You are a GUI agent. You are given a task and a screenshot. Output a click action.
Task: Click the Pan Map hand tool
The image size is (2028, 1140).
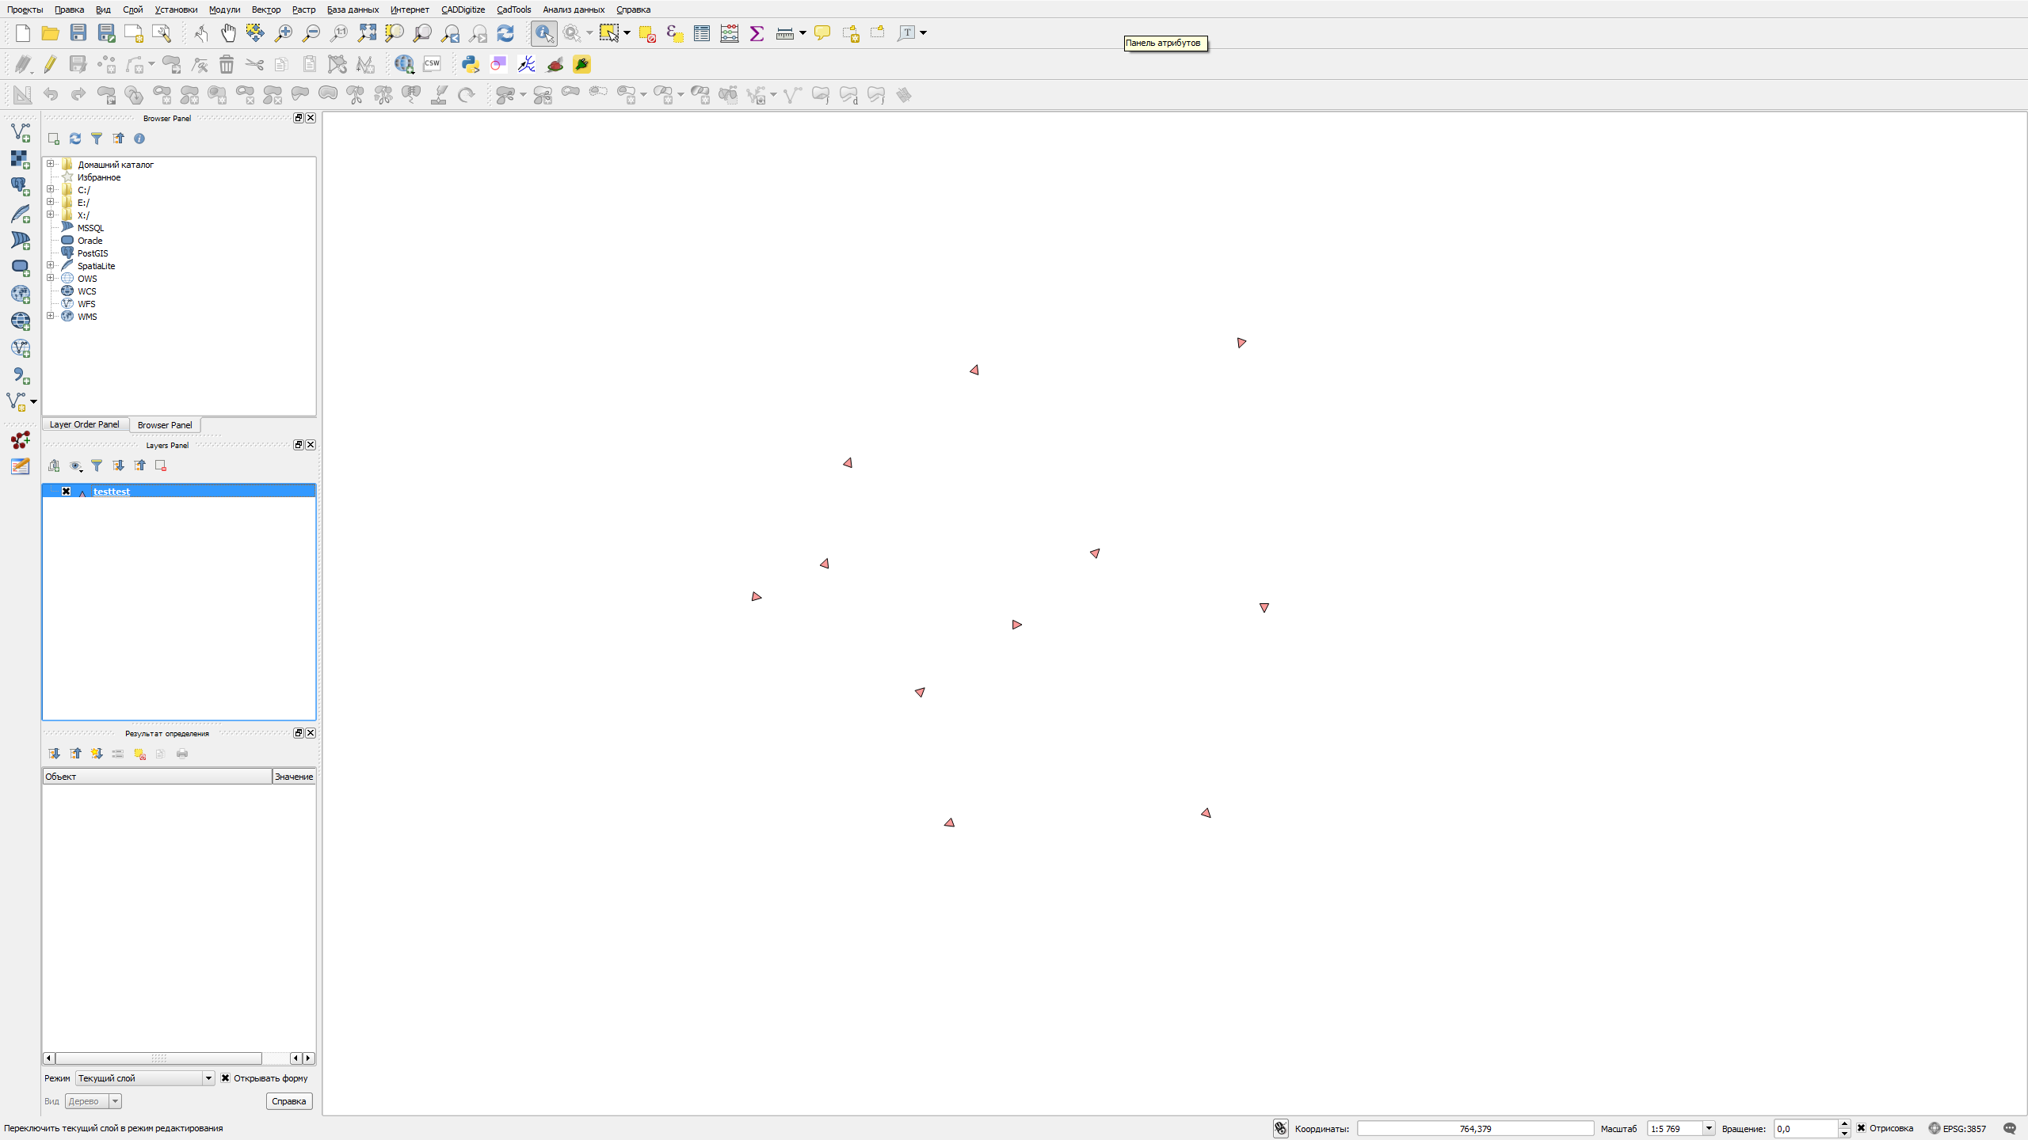click(x=228, y=32)
